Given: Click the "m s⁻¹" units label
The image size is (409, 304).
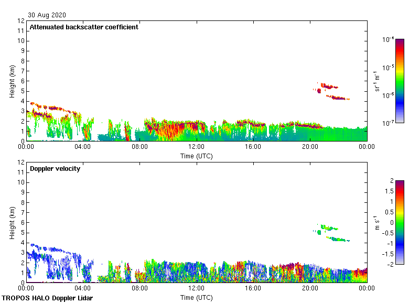Looking at the screenshot, I should (x=377, y=223).
